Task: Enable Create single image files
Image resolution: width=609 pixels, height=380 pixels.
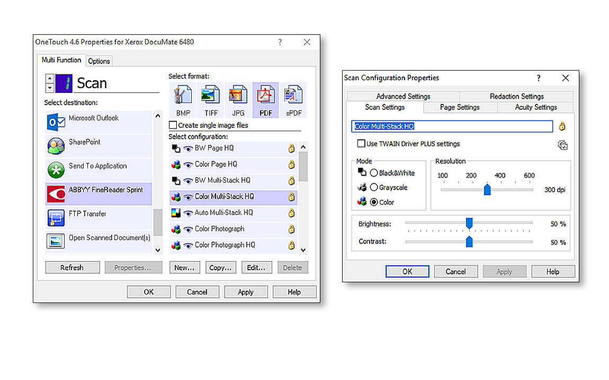Action: point(172,125)
